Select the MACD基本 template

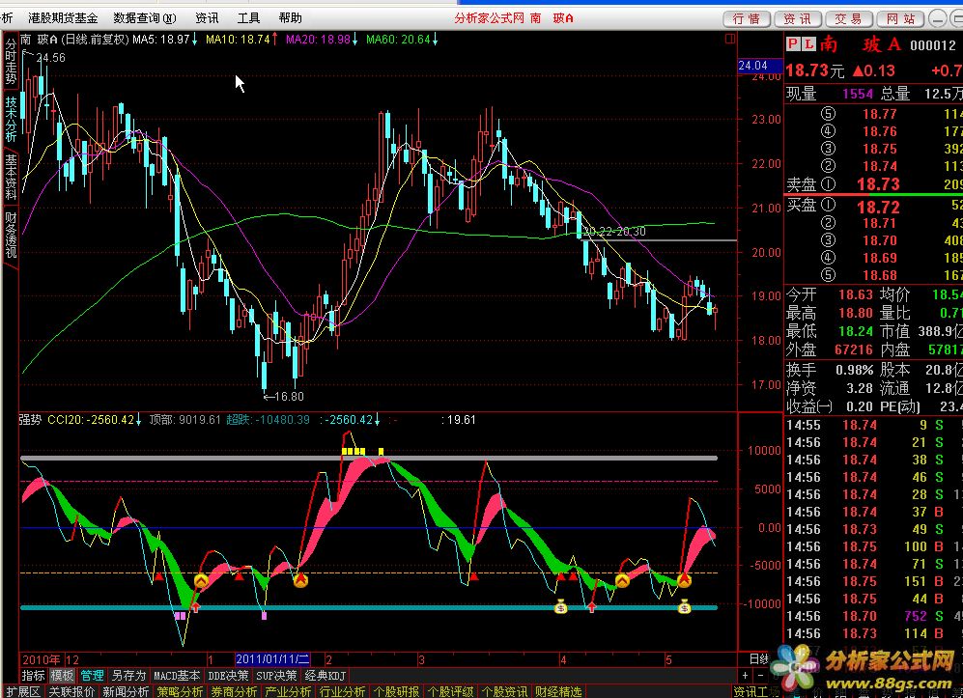(177, 676)
